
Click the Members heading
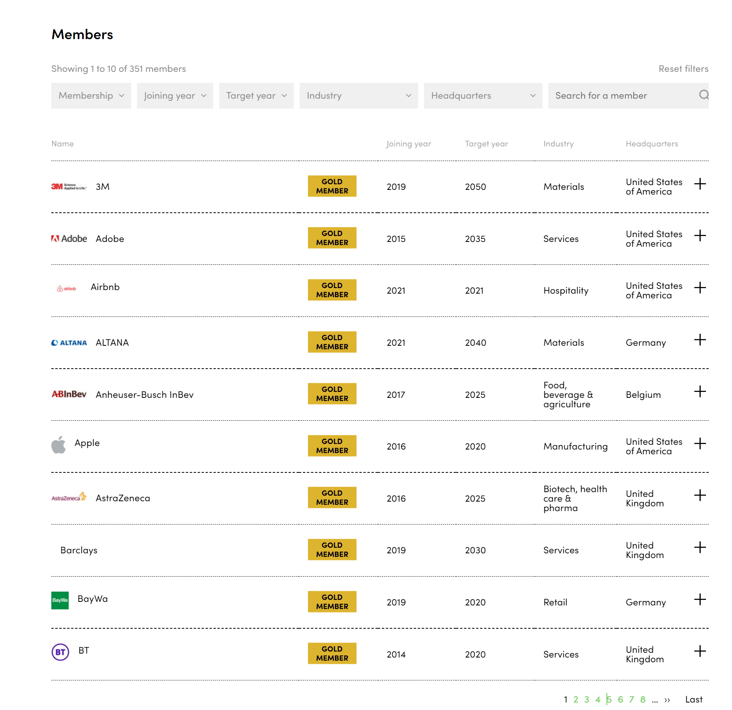[82, 34]
